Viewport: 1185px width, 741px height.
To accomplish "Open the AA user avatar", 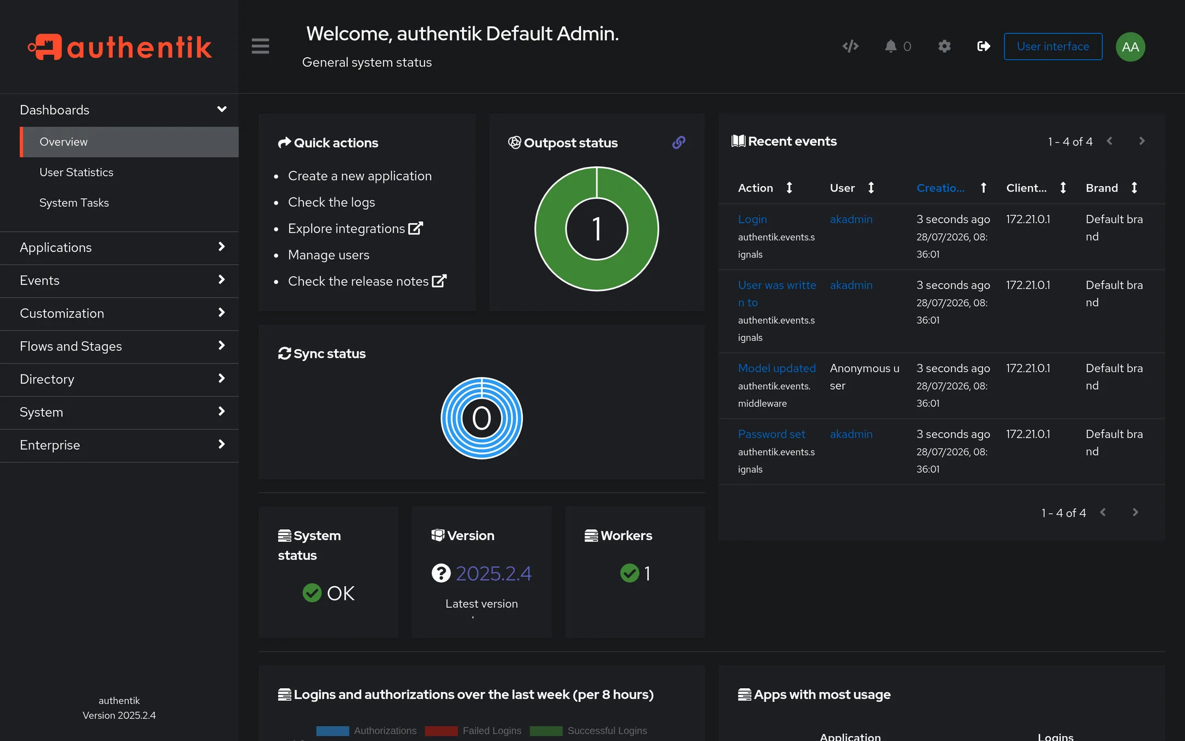I will [1130, 47].
